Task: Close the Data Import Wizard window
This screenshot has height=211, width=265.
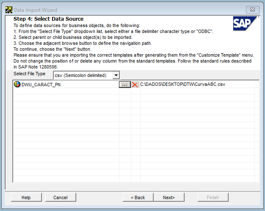Action: click(252, 10)
